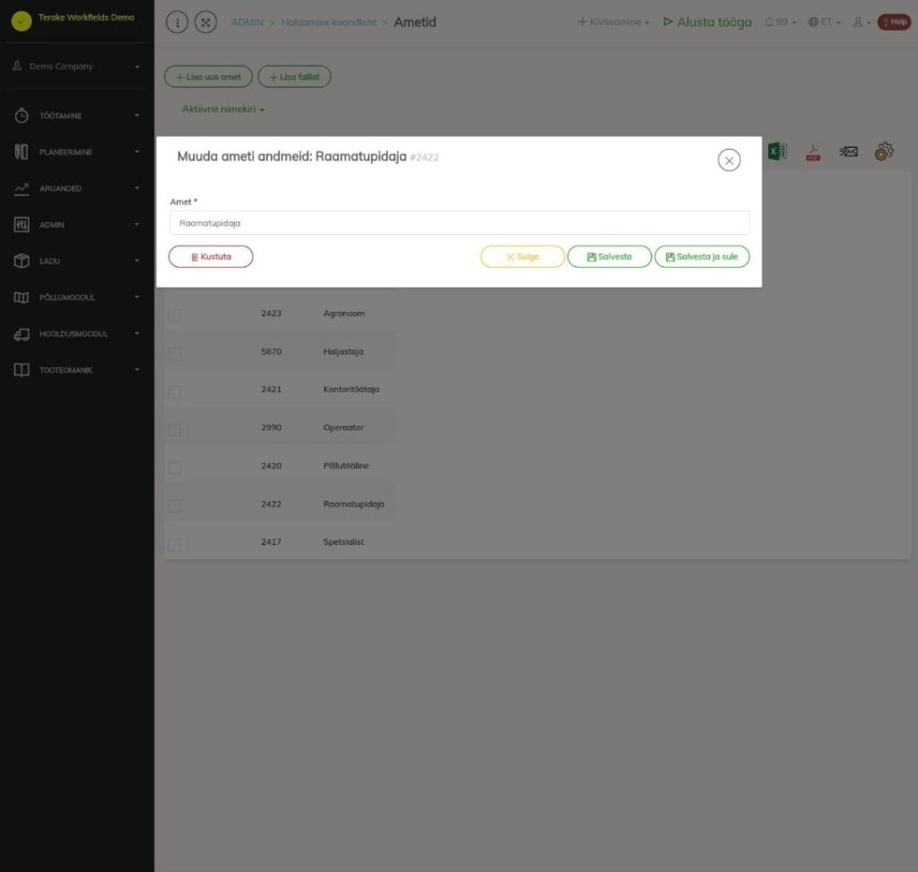The image size is (918, 872).
Task: Expand the Töötamine menu section
Action: [77, 116]
